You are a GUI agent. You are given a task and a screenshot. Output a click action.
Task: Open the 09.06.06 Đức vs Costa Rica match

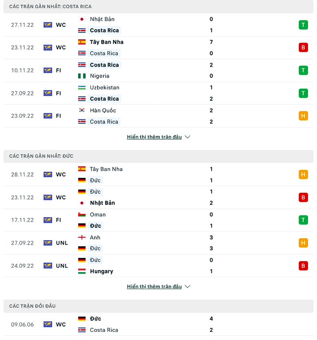(x=158, y=325)
